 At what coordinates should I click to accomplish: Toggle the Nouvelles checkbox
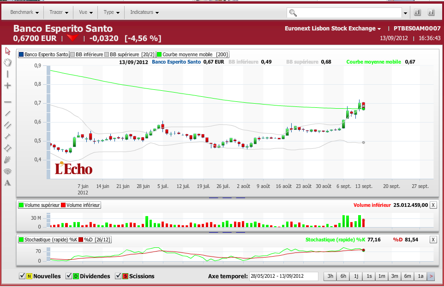[22, 276]
